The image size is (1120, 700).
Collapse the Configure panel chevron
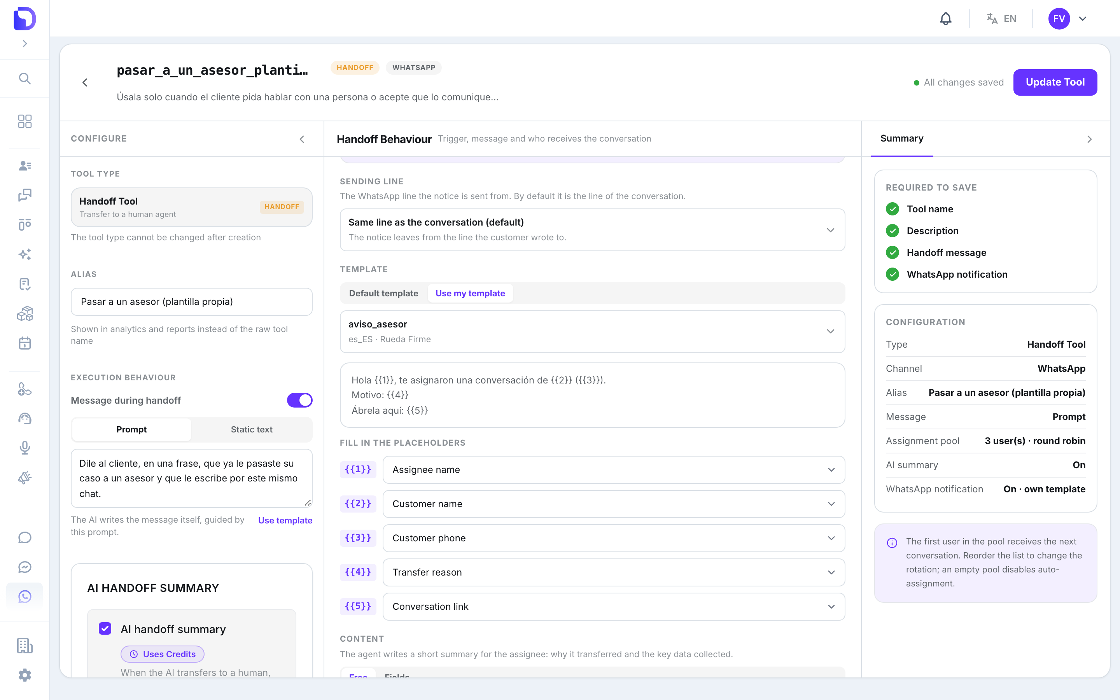coord(302,139)
